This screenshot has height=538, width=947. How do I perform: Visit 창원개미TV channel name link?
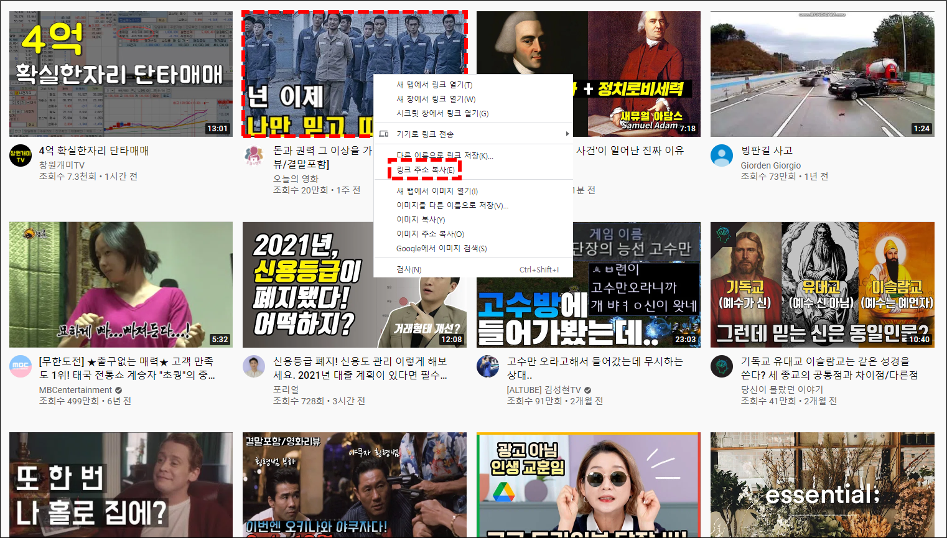coord(62,165)
